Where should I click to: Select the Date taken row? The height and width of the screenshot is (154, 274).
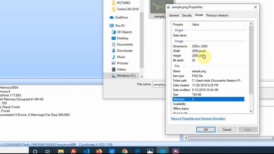[x=208, y=36]
